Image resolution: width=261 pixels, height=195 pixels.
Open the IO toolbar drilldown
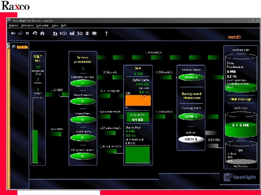[x=80, y=33]
